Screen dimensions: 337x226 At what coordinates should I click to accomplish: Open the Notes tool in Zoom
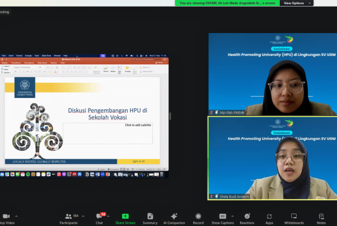[x=321, y=219]
